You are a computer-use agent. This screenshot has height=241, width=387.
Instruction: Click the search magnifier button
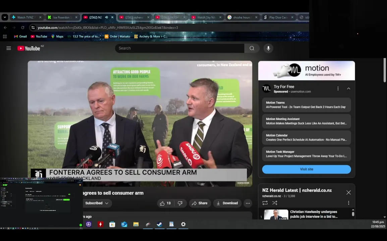click(x=252, y=48)
